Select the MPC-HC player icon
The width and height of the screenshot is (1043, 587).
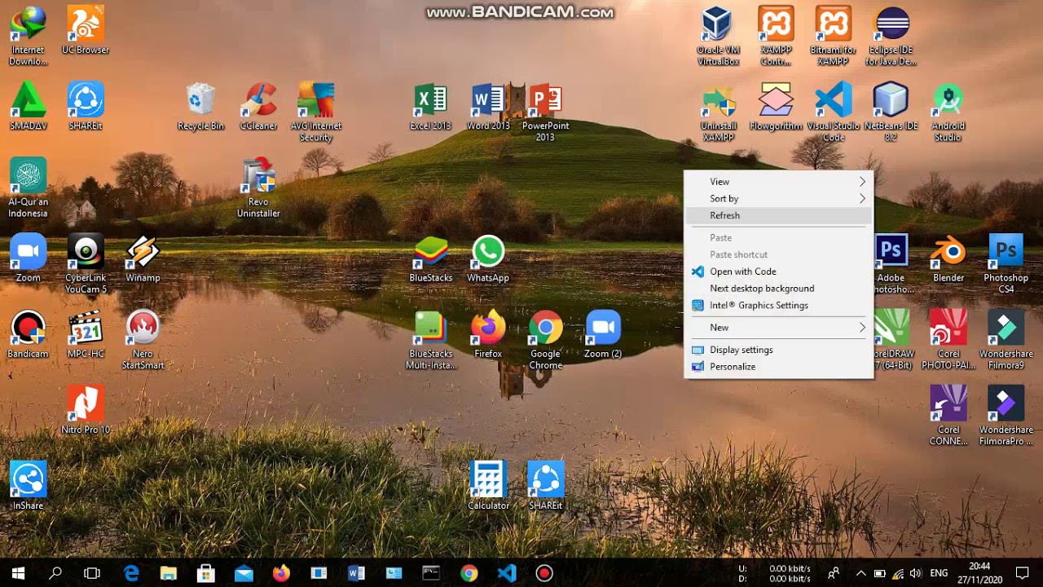[86, 333]
